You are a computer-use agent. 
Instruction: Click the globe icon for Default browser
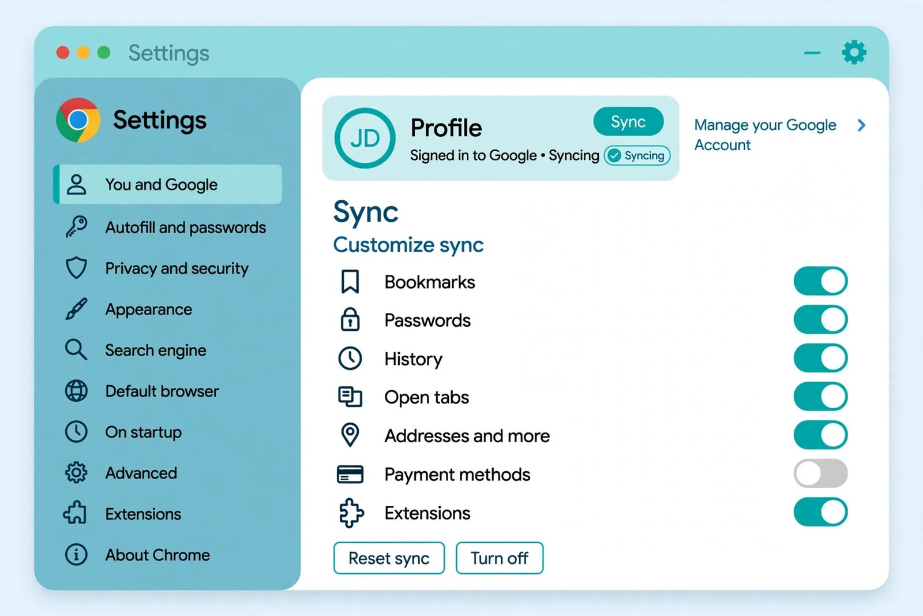pos(76,391)
